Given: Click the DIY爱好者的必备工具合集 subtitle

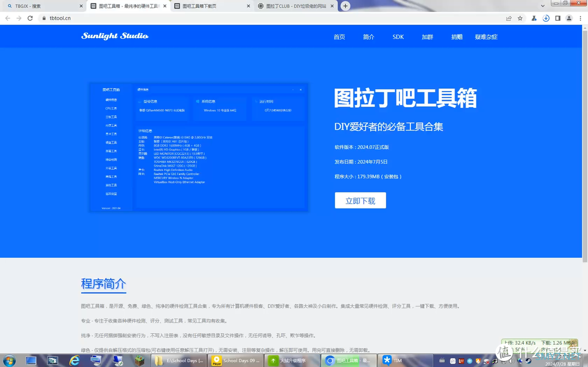Looking at the screenshot, I should tap(389, 127).
